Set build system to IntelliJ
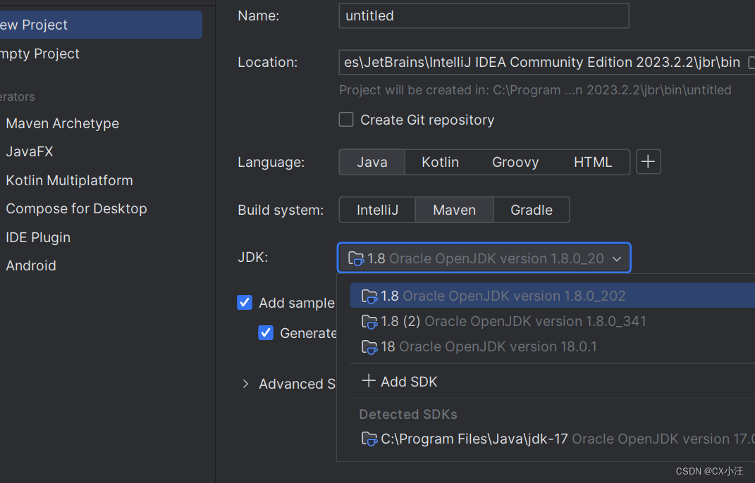 [x=378, y=210]
